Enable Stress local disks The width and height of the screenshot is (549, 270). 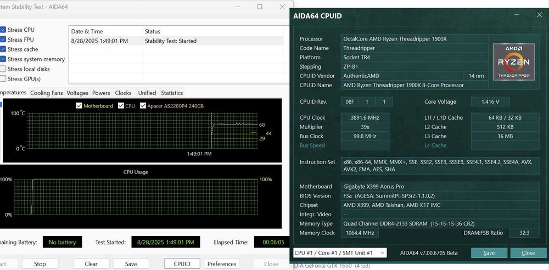click(3, 69)
